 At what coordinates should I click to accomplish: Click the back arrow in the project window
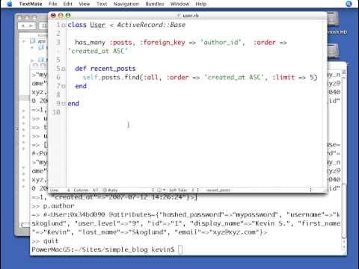pos(23,25)
